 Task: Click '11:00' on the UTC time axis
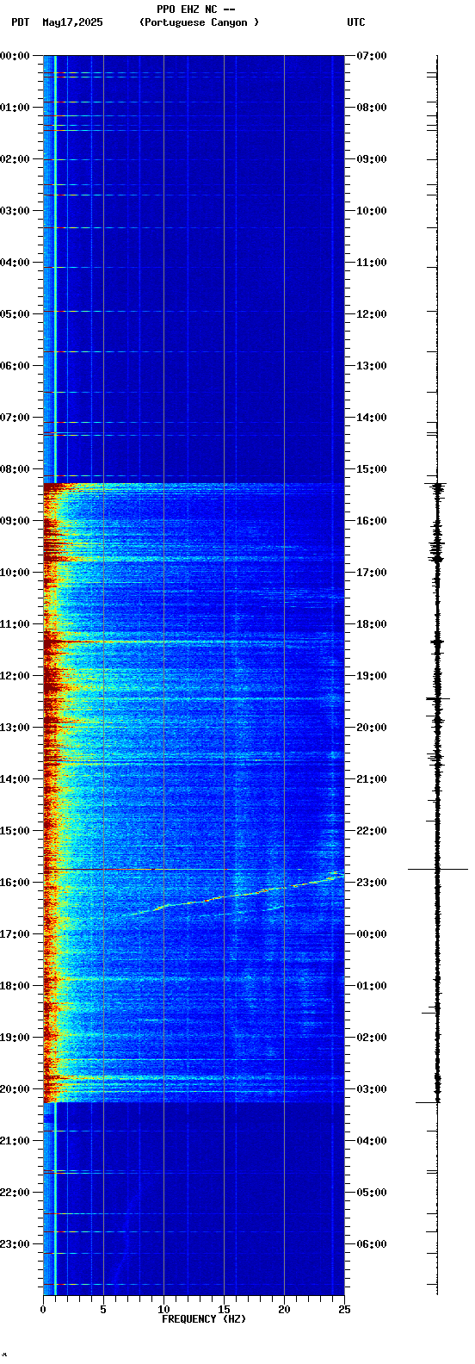(x=372, y=263)
